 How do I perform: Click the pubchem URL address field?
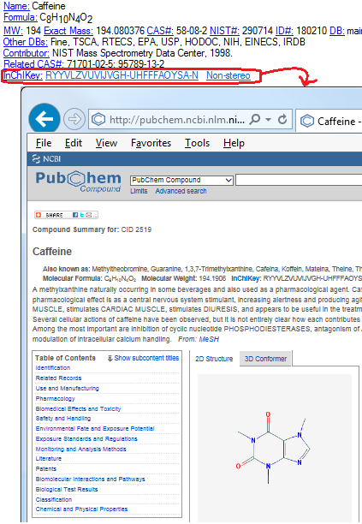click(177, 120)
